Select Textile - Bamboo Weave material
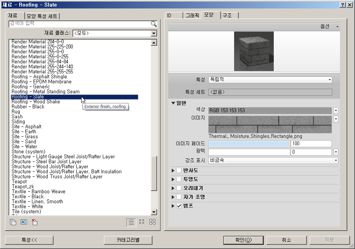Screen dimensions: 355x249 [39, 192]
